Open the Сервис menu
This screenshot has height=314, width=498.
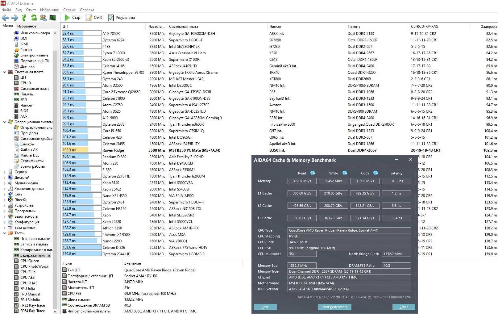(x=69, y=10)
